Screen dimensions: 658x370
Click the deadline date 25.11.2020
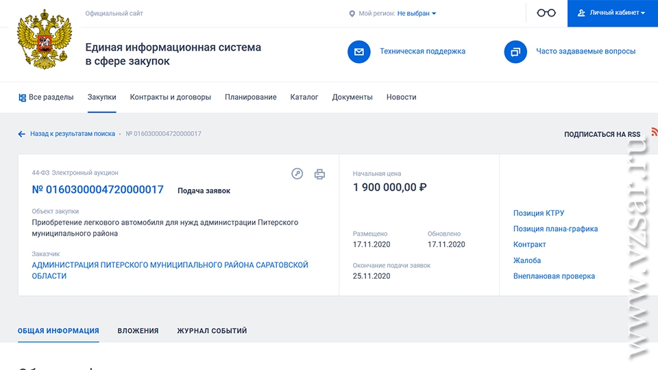coord(371,276)
